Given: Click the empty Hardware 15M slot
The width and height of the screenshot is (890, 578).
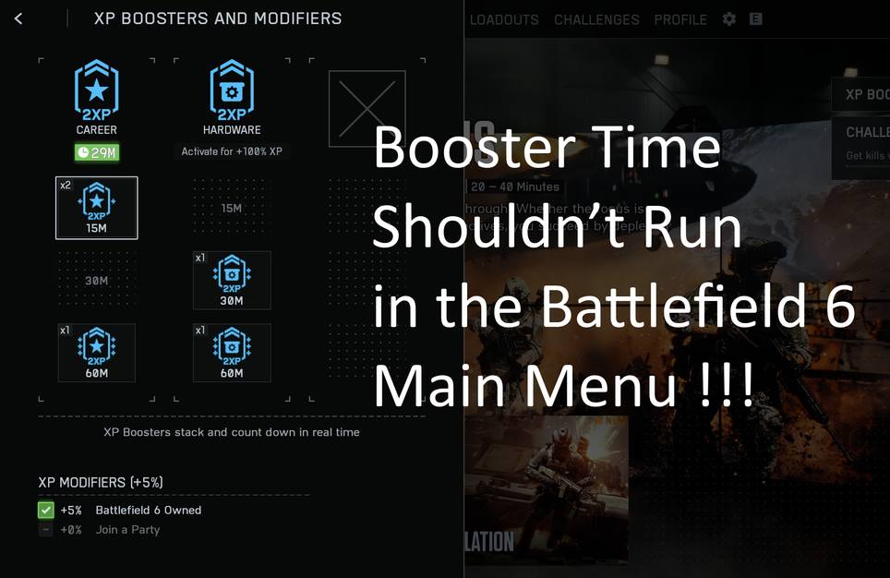Looking at the screenshot, I should 232,208.
